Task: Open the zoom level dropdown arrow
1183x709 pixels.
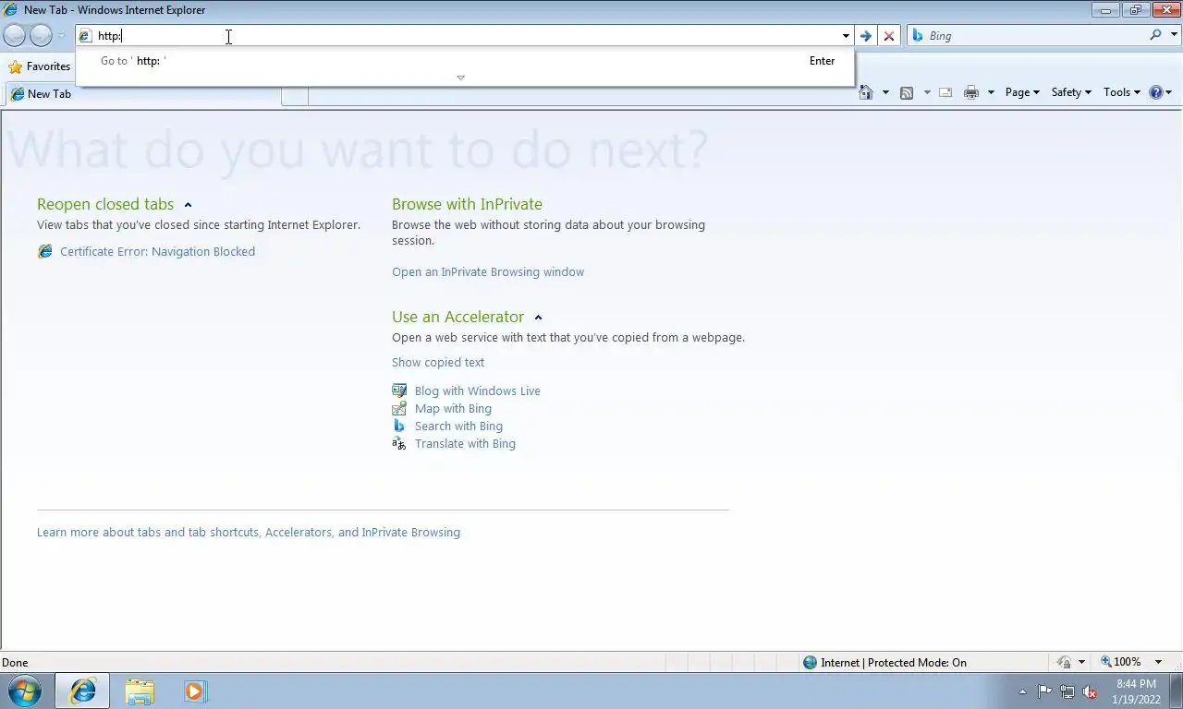Action: [x=1159, y=662]
